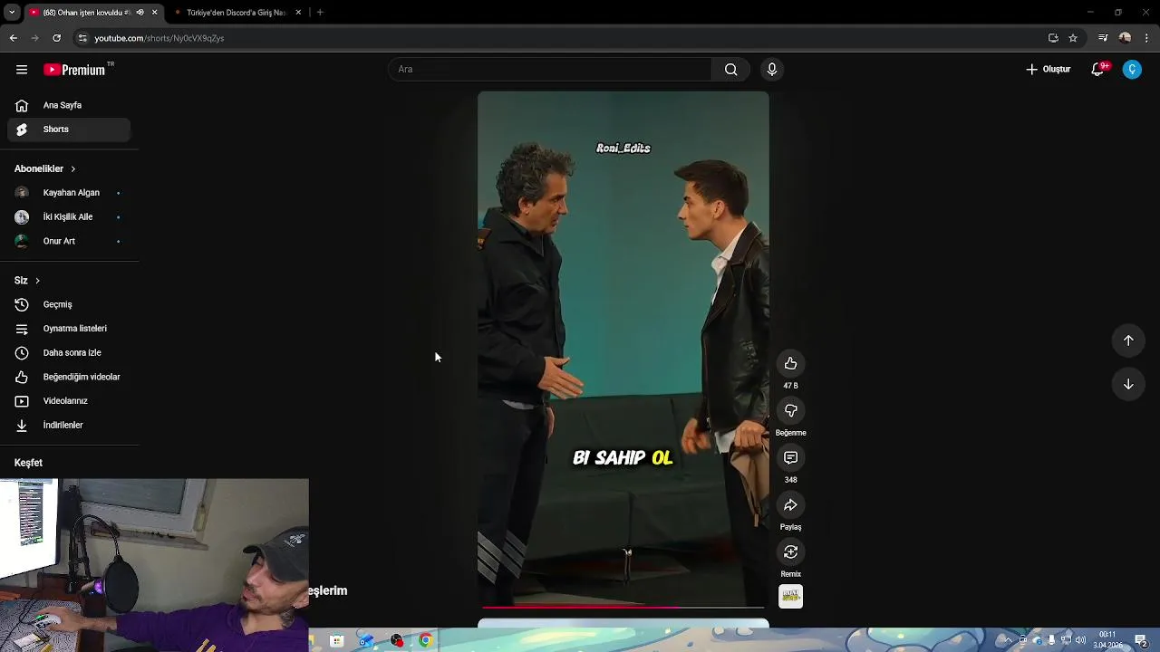Open volume control in system tray
The image size is (1160, 652).
(1080, 640)
